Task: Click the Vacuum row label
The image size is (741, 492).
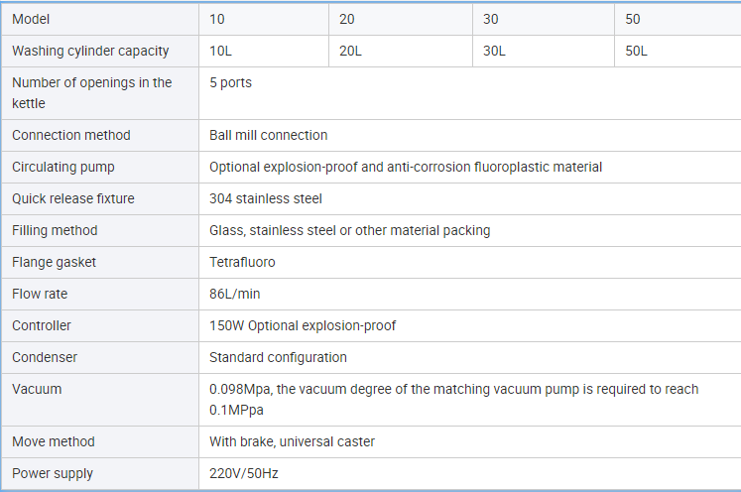Action: [x=37, y=389]
